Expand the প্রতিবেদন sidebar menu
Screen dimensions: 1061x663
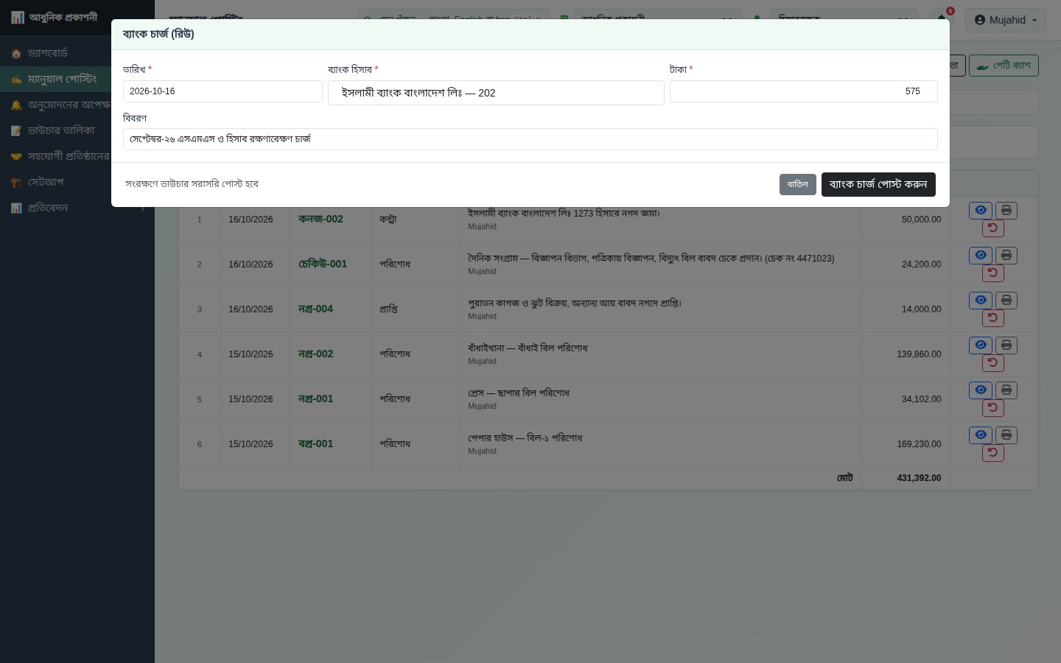point(77,208)
